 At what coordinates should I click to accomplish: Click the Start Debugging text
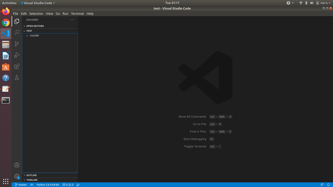(x=195, y=139)
